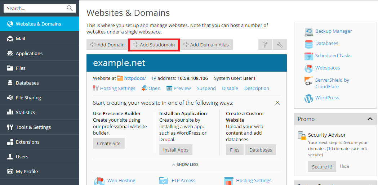Close the website creation hints box
This screenshot has width=378, height=185.
277,103
